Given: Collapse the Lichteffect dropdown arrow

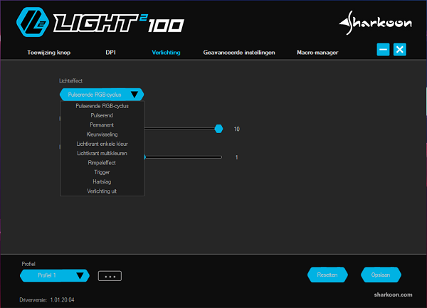Looking at the screenshot, I should [x=135, y=95].
